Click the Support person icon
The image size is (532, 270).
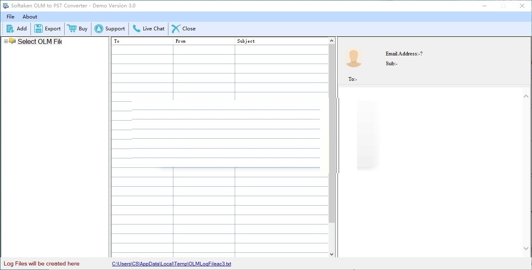[x=99, y=29]
